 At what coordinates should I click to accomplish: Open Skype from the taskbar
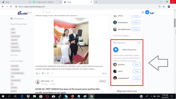click(x=66, y=96)
